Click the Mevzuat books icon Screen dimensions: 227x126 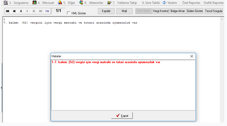[34, 3]
